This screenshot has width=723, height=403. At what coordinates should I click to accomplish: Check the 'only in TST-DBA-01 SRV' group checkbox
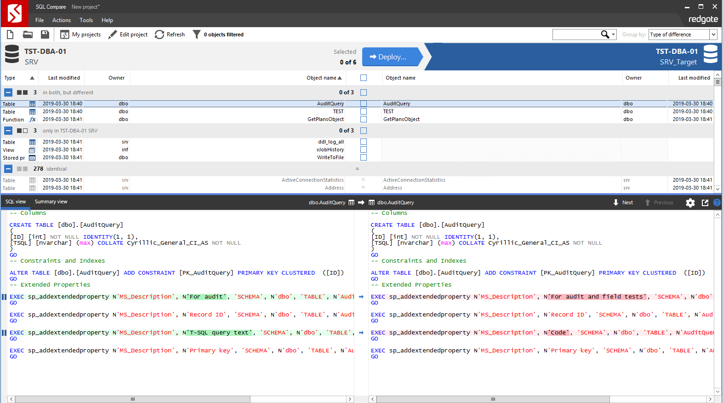pos(364,131)
